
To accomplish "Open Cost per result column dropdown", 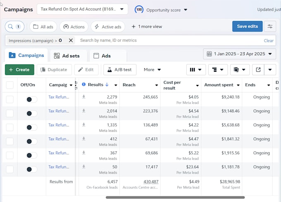I will point(197,85).
